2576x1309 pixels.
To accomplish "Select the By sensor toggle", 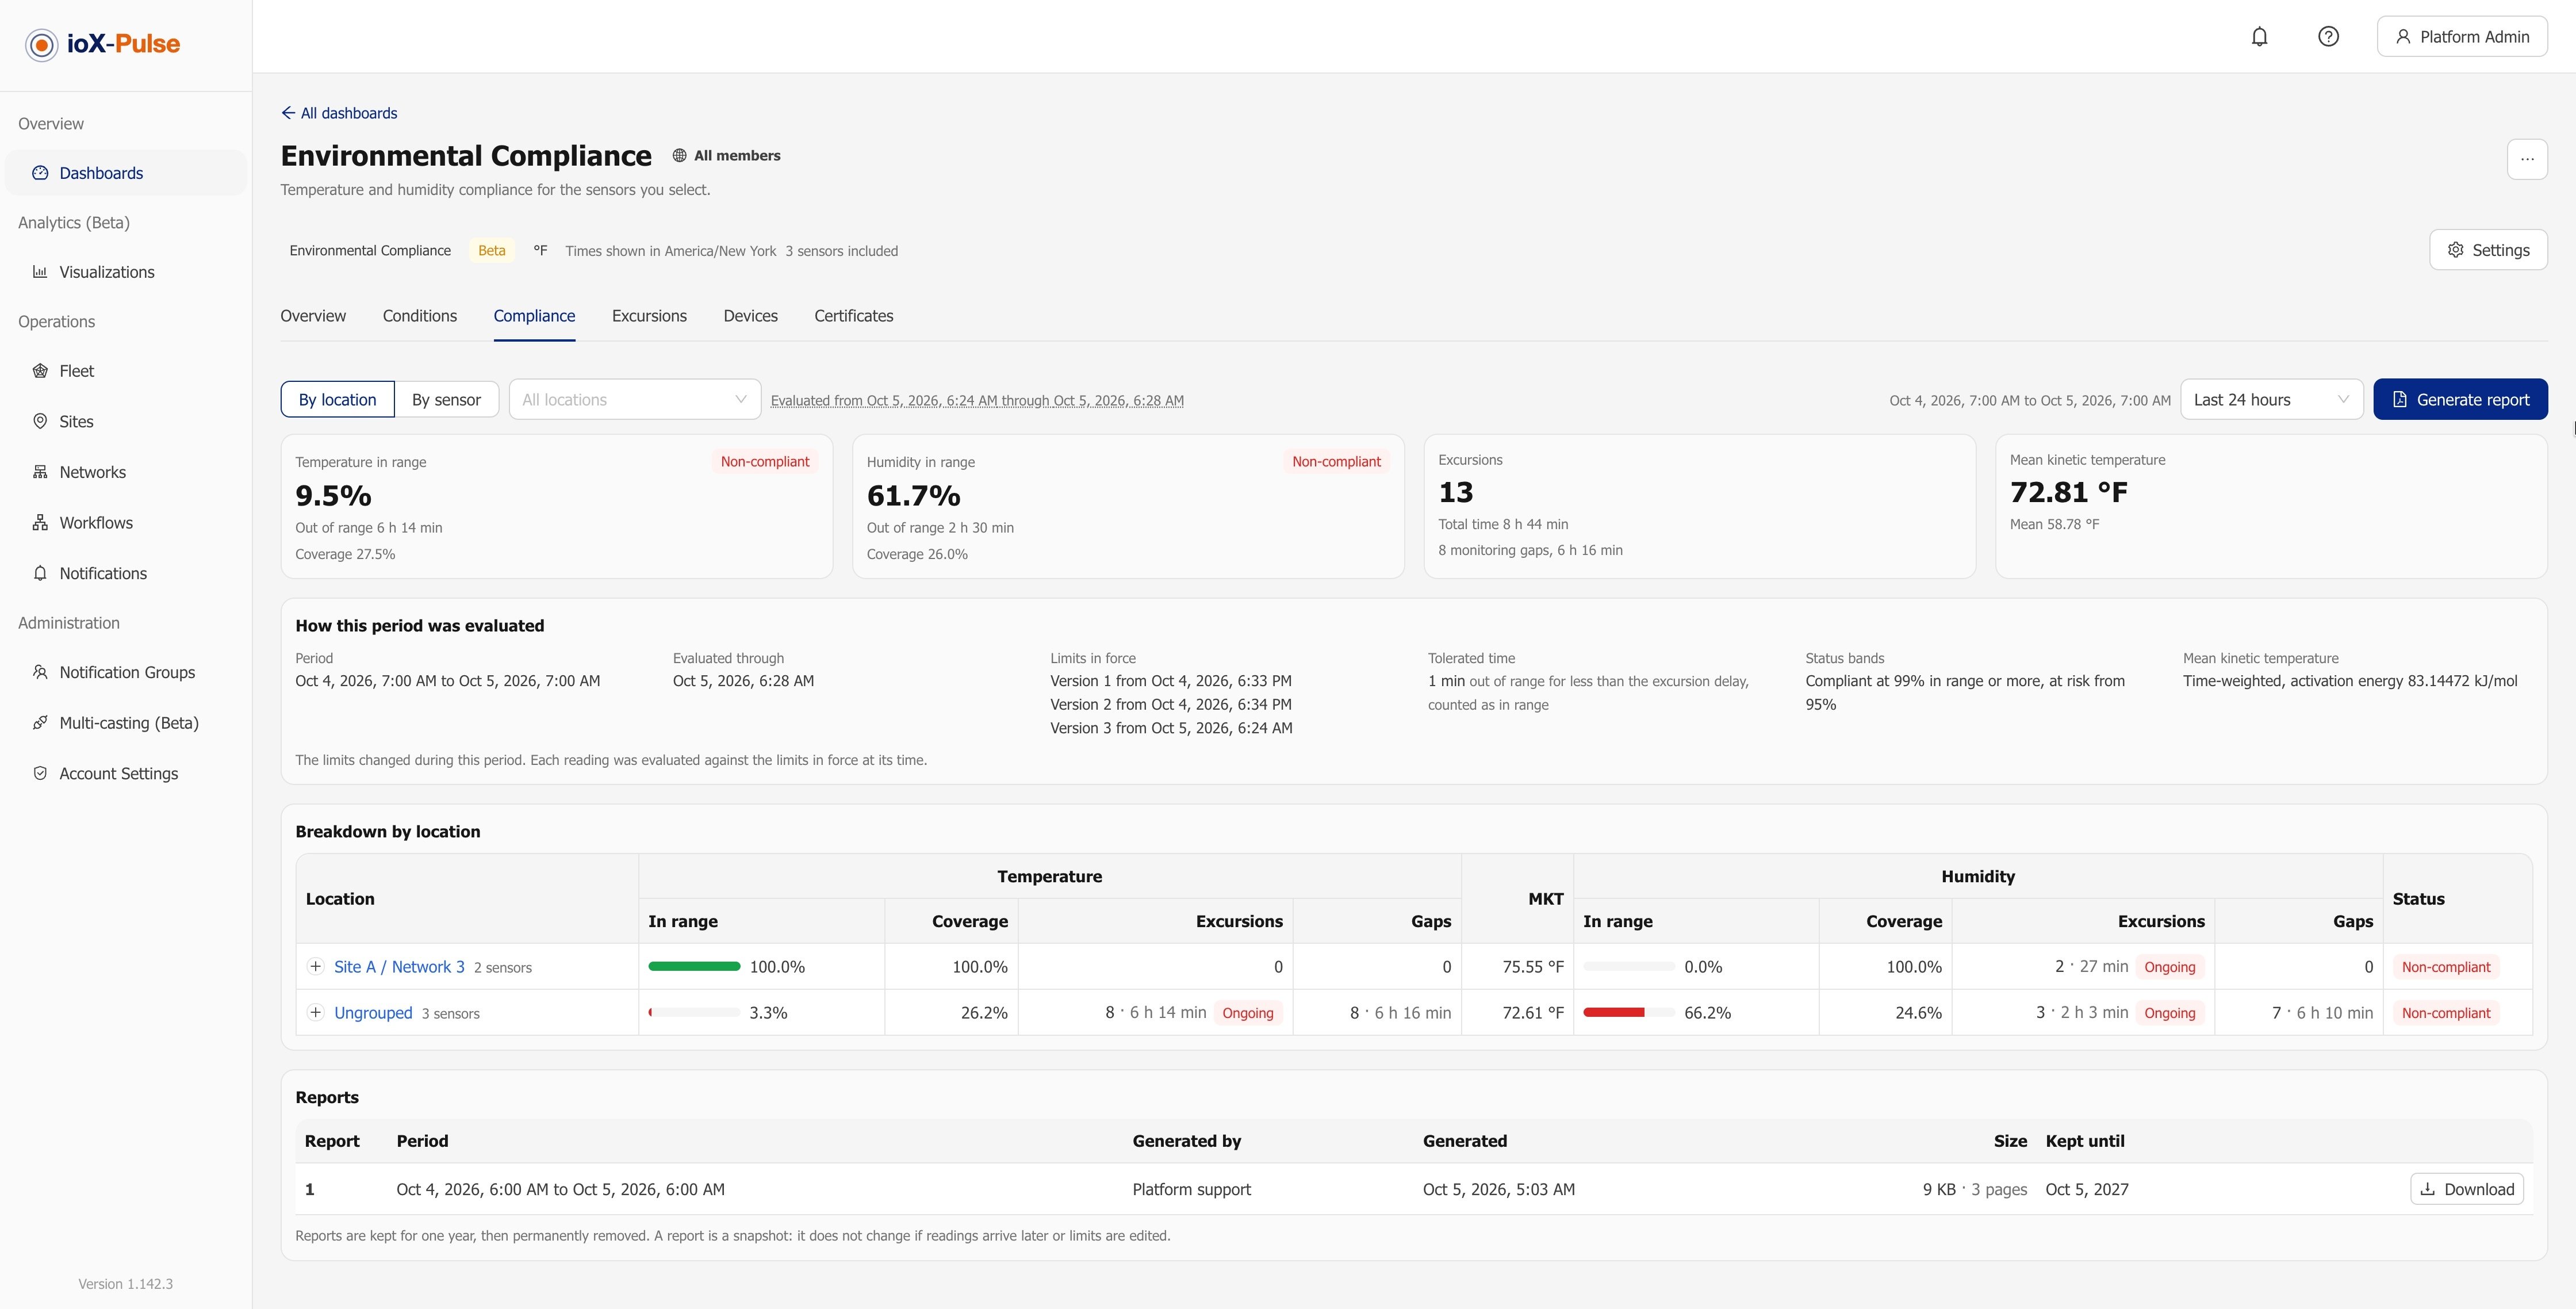I will (x=446, y=400).
